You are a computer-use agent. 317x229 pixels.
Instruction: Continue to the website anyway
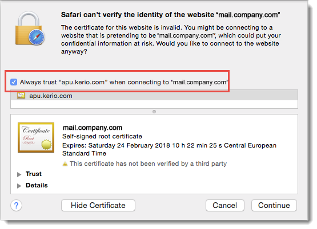pos(274,206)
